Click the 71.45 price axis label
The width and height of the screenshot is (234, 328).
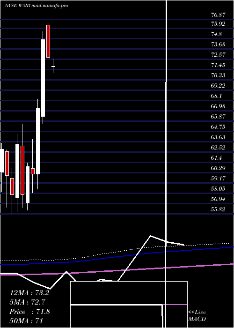tap(218, 65)
